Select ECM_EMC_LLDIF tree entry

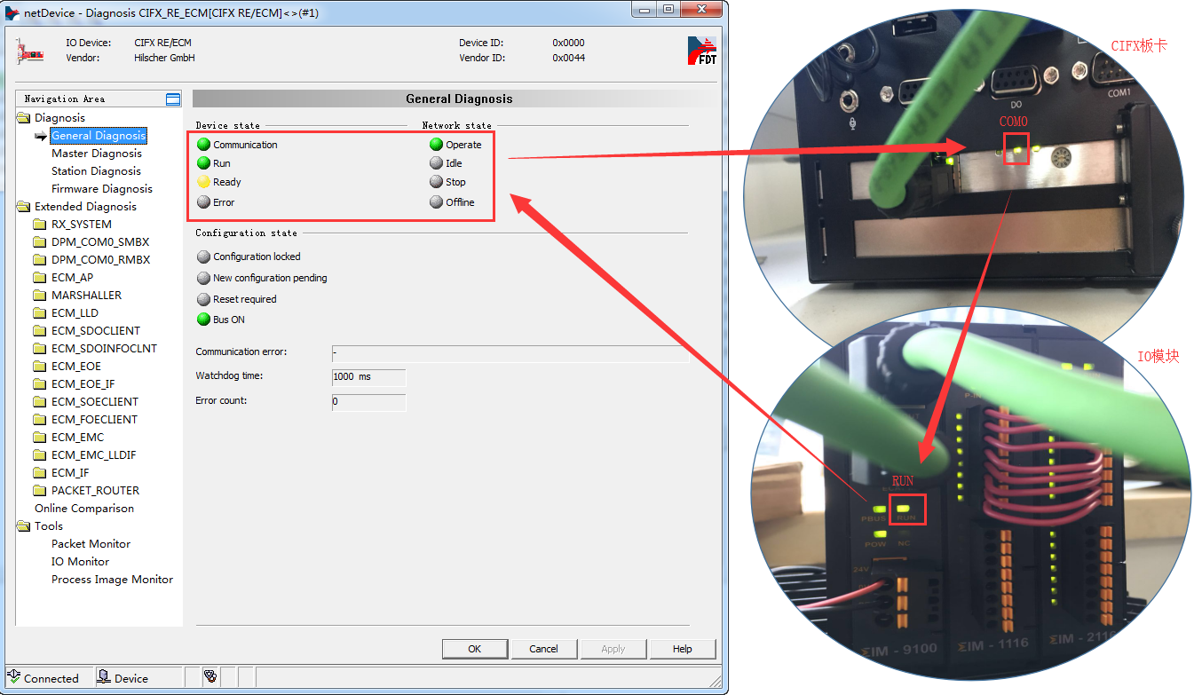tap(93, 455)
